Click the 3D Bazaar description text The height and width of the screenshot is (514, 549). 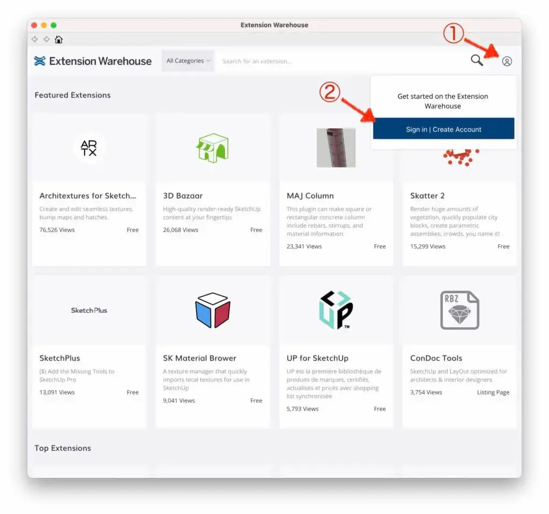[x=211, y=213]
